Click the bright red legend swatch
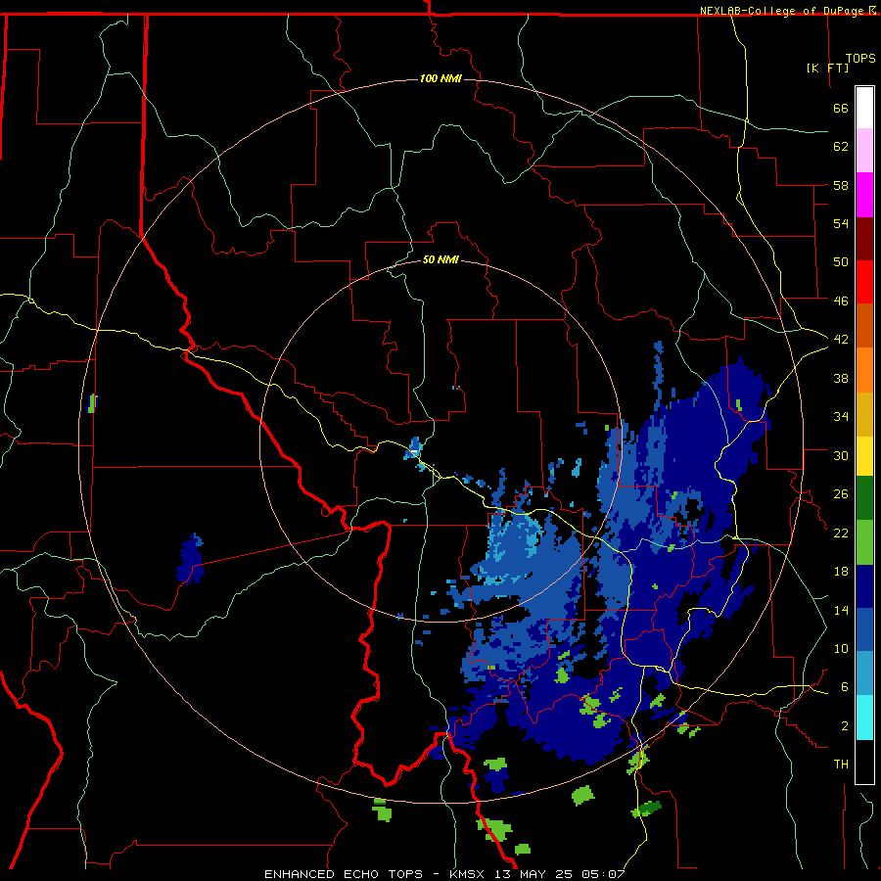Image resolution: width=881 pixels, height=881 pixels. point(864,282)
